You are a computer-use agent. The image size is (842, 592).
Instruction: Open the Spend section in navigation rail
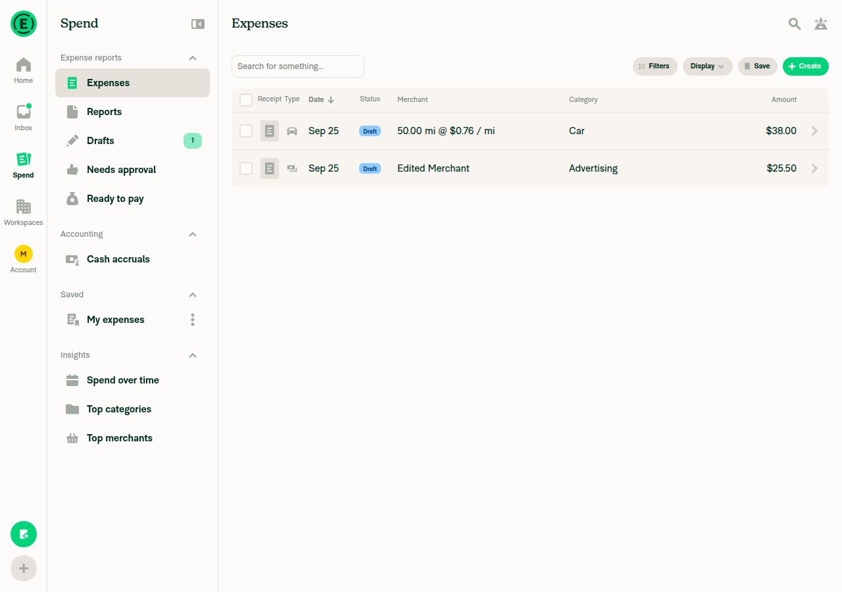(24, 166)
